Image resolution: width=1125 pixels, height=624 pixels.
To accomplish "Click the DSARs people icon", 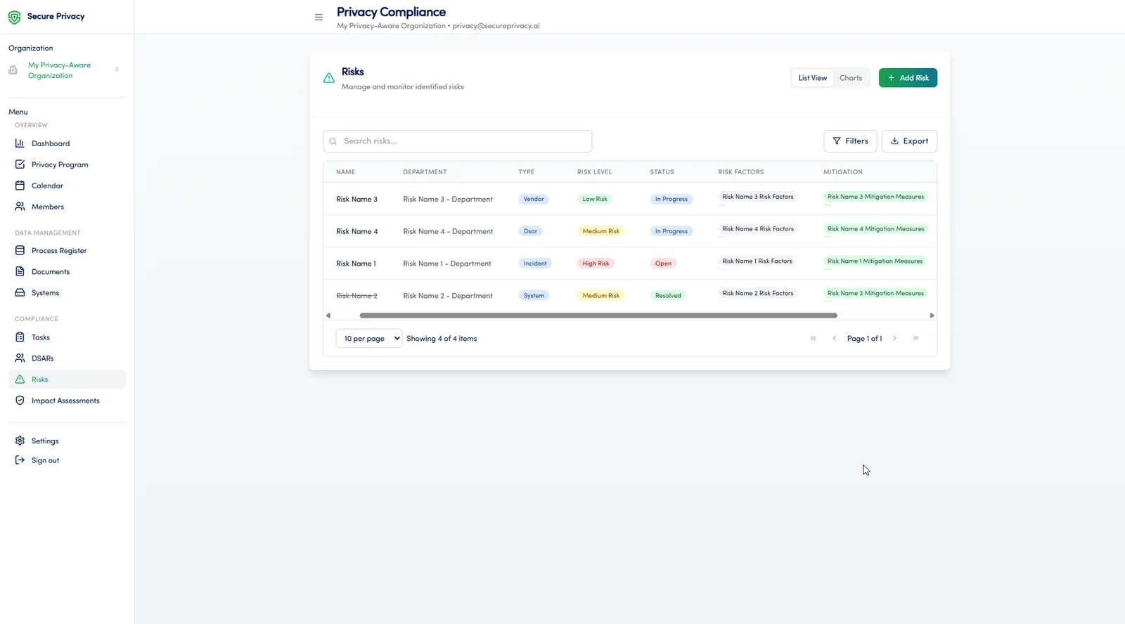I will point(20,358).
